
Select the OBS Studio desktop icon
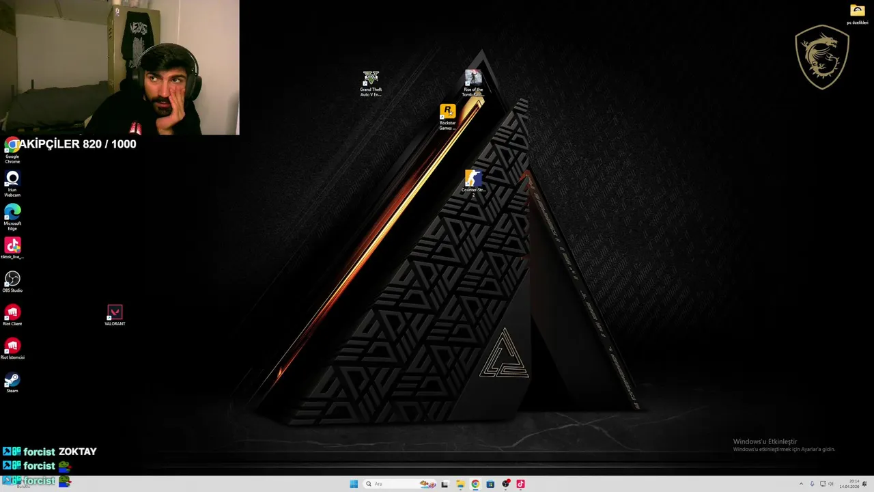point(12,282)
